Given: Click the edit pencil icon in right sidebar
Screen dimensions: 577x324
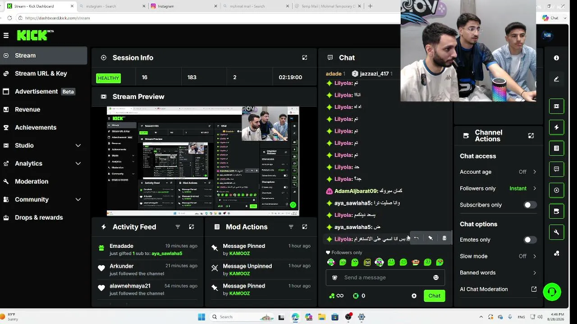Looking at the screenshot, I should click(557, 79).
